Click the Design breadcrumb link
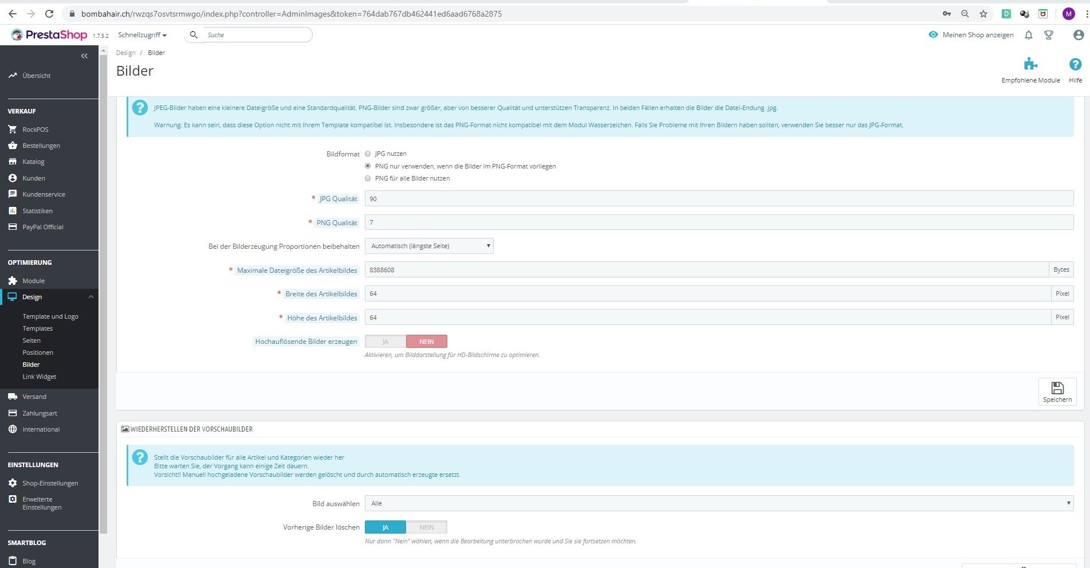 126,53
